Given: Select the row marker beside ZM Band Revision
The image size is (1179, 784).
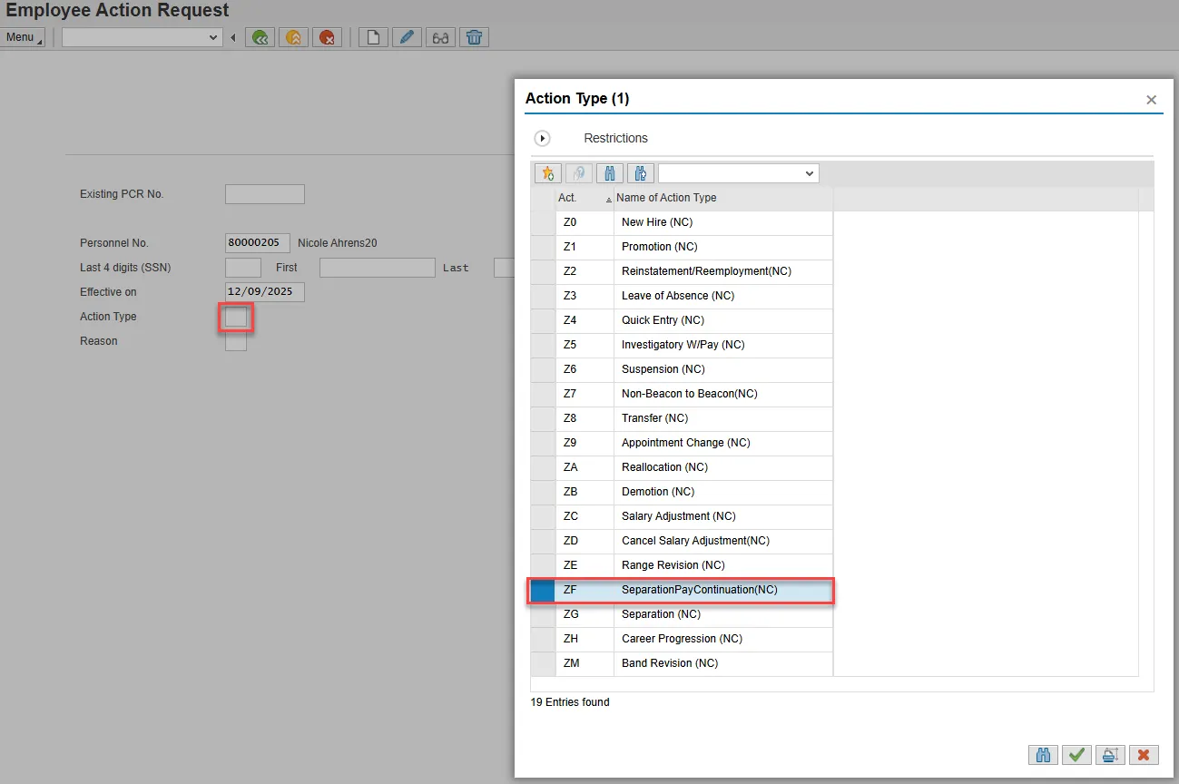Looking at the screenshot, I should pyautogui.click(x=543, y=663).
